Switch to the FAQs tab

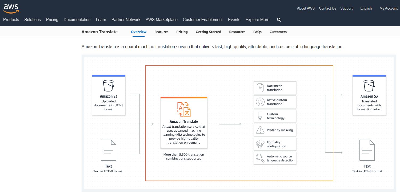257,32
